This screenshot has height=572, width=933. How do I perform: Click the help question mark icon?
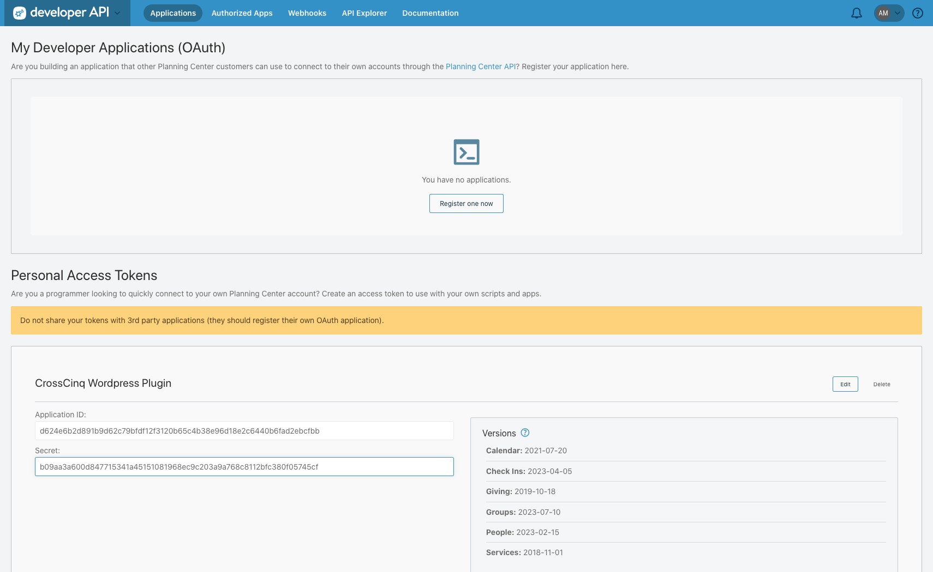[x=918, y=13]
